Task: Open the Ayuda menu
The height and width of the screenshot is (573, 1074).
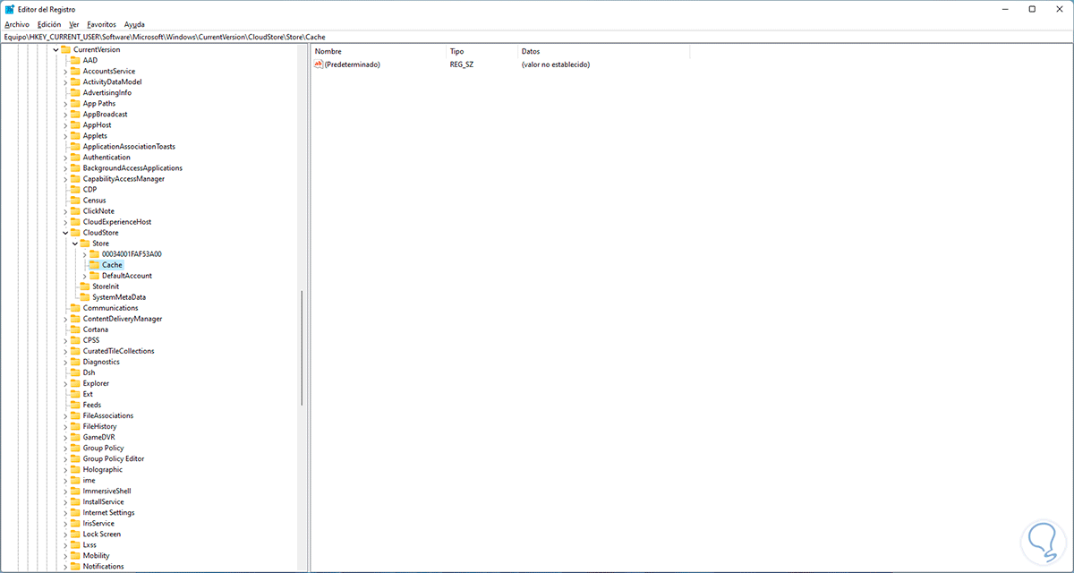Action: (134, 24)
